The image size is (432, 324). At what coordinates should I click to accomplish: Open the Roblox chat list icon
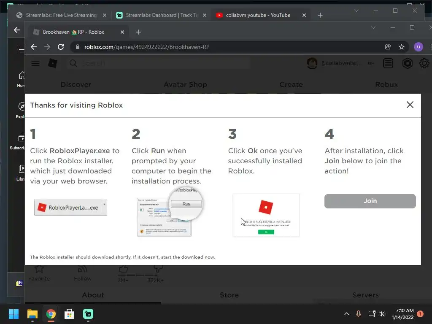click(x=388, y=63)
